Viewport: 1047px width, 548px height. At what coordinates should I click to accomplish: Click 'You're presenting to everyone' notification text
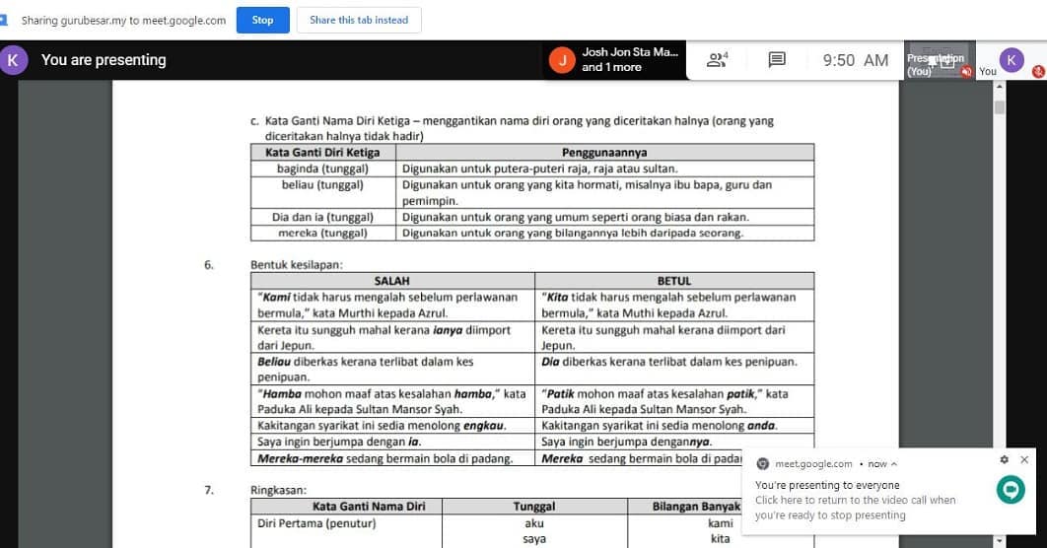(826, 485)
